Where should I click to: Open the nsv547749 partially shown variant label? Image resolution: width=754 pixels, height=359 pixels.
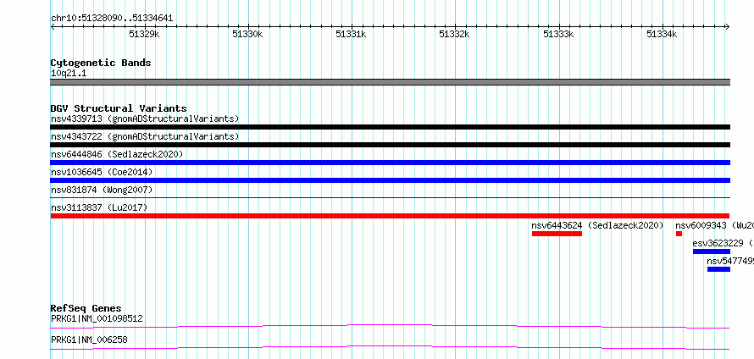click(730, 261)
